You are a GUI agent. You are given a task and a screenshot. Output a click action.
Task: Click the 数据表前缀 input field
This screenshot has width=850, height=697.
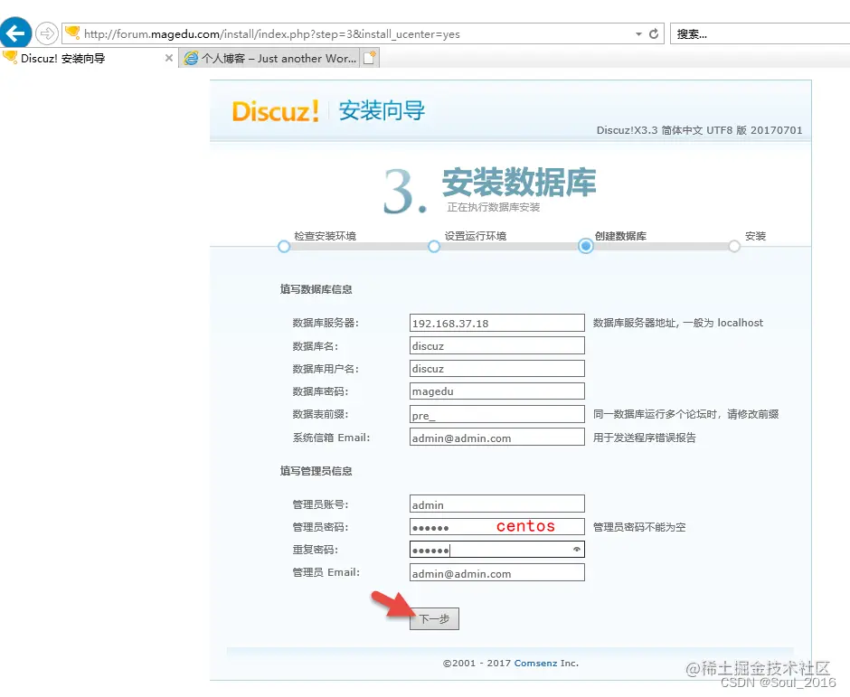click(x=497, y=414)
